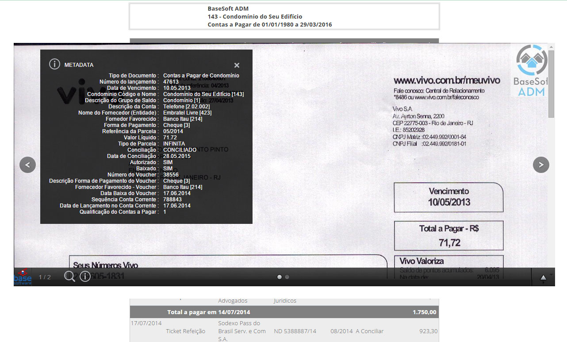567x342 pixels.
Task: Click the Embratel Livre [423] supplier value
Action: 188,113
